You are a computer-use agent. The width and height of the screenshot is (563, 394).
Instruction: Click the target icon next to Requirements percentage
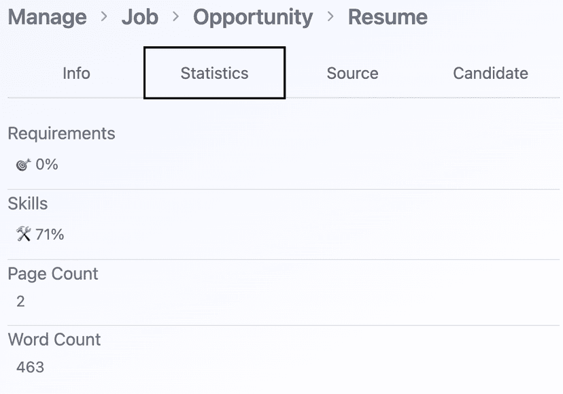point(22,163)
